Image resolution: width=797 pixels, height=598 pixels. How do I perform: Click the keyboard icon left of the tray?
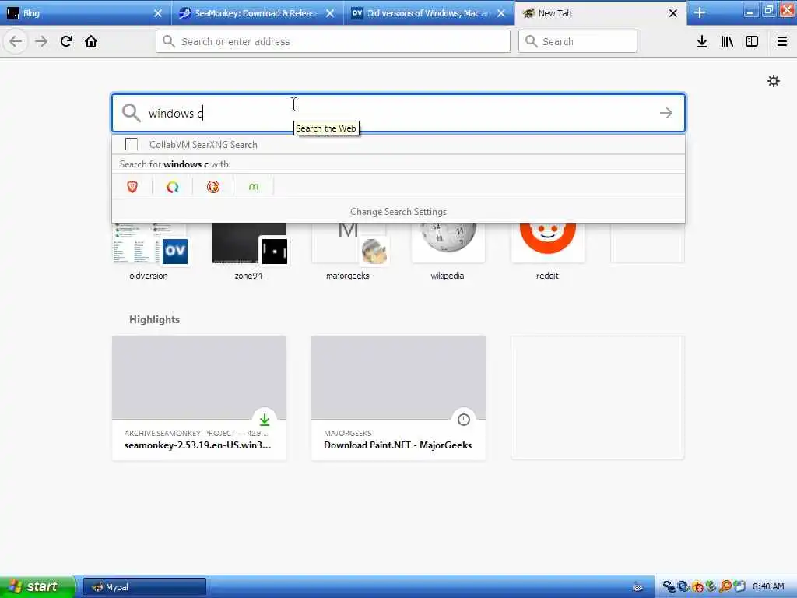pos(638,587)
